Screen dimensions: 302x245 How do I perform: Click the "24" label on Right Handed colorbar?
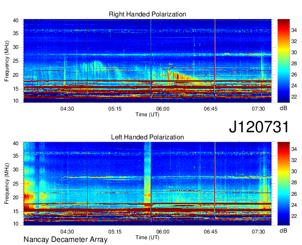pos(294,86)
